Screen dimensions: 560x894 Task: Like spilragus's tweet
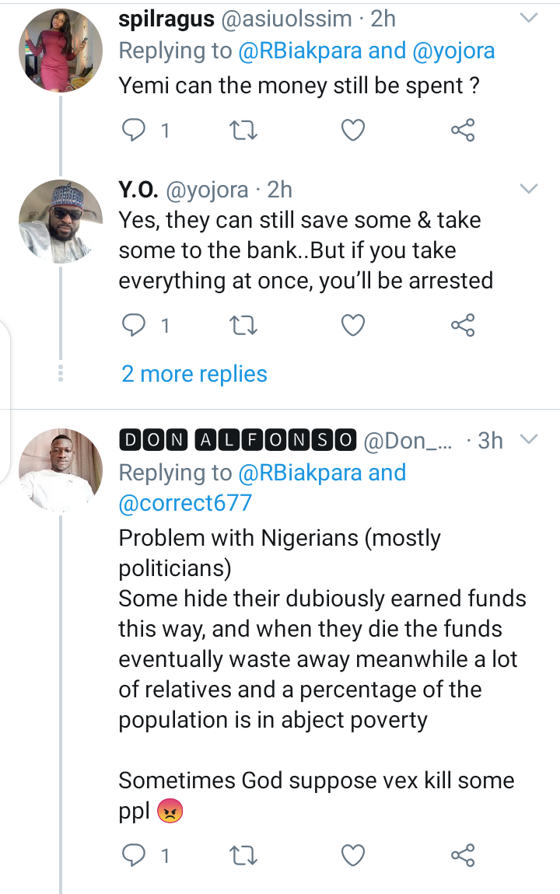click(x=353, y=131)
